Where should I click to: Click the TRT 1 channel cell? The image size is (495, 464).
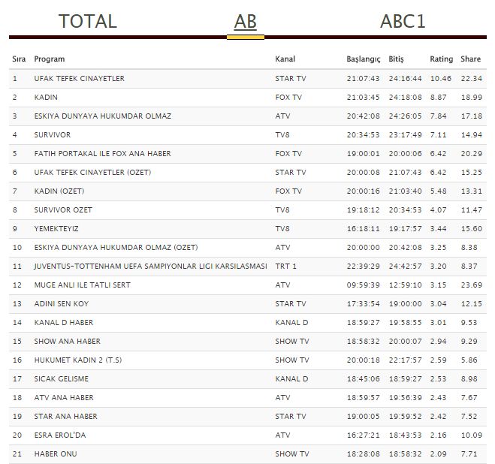[x=286, y=267]
